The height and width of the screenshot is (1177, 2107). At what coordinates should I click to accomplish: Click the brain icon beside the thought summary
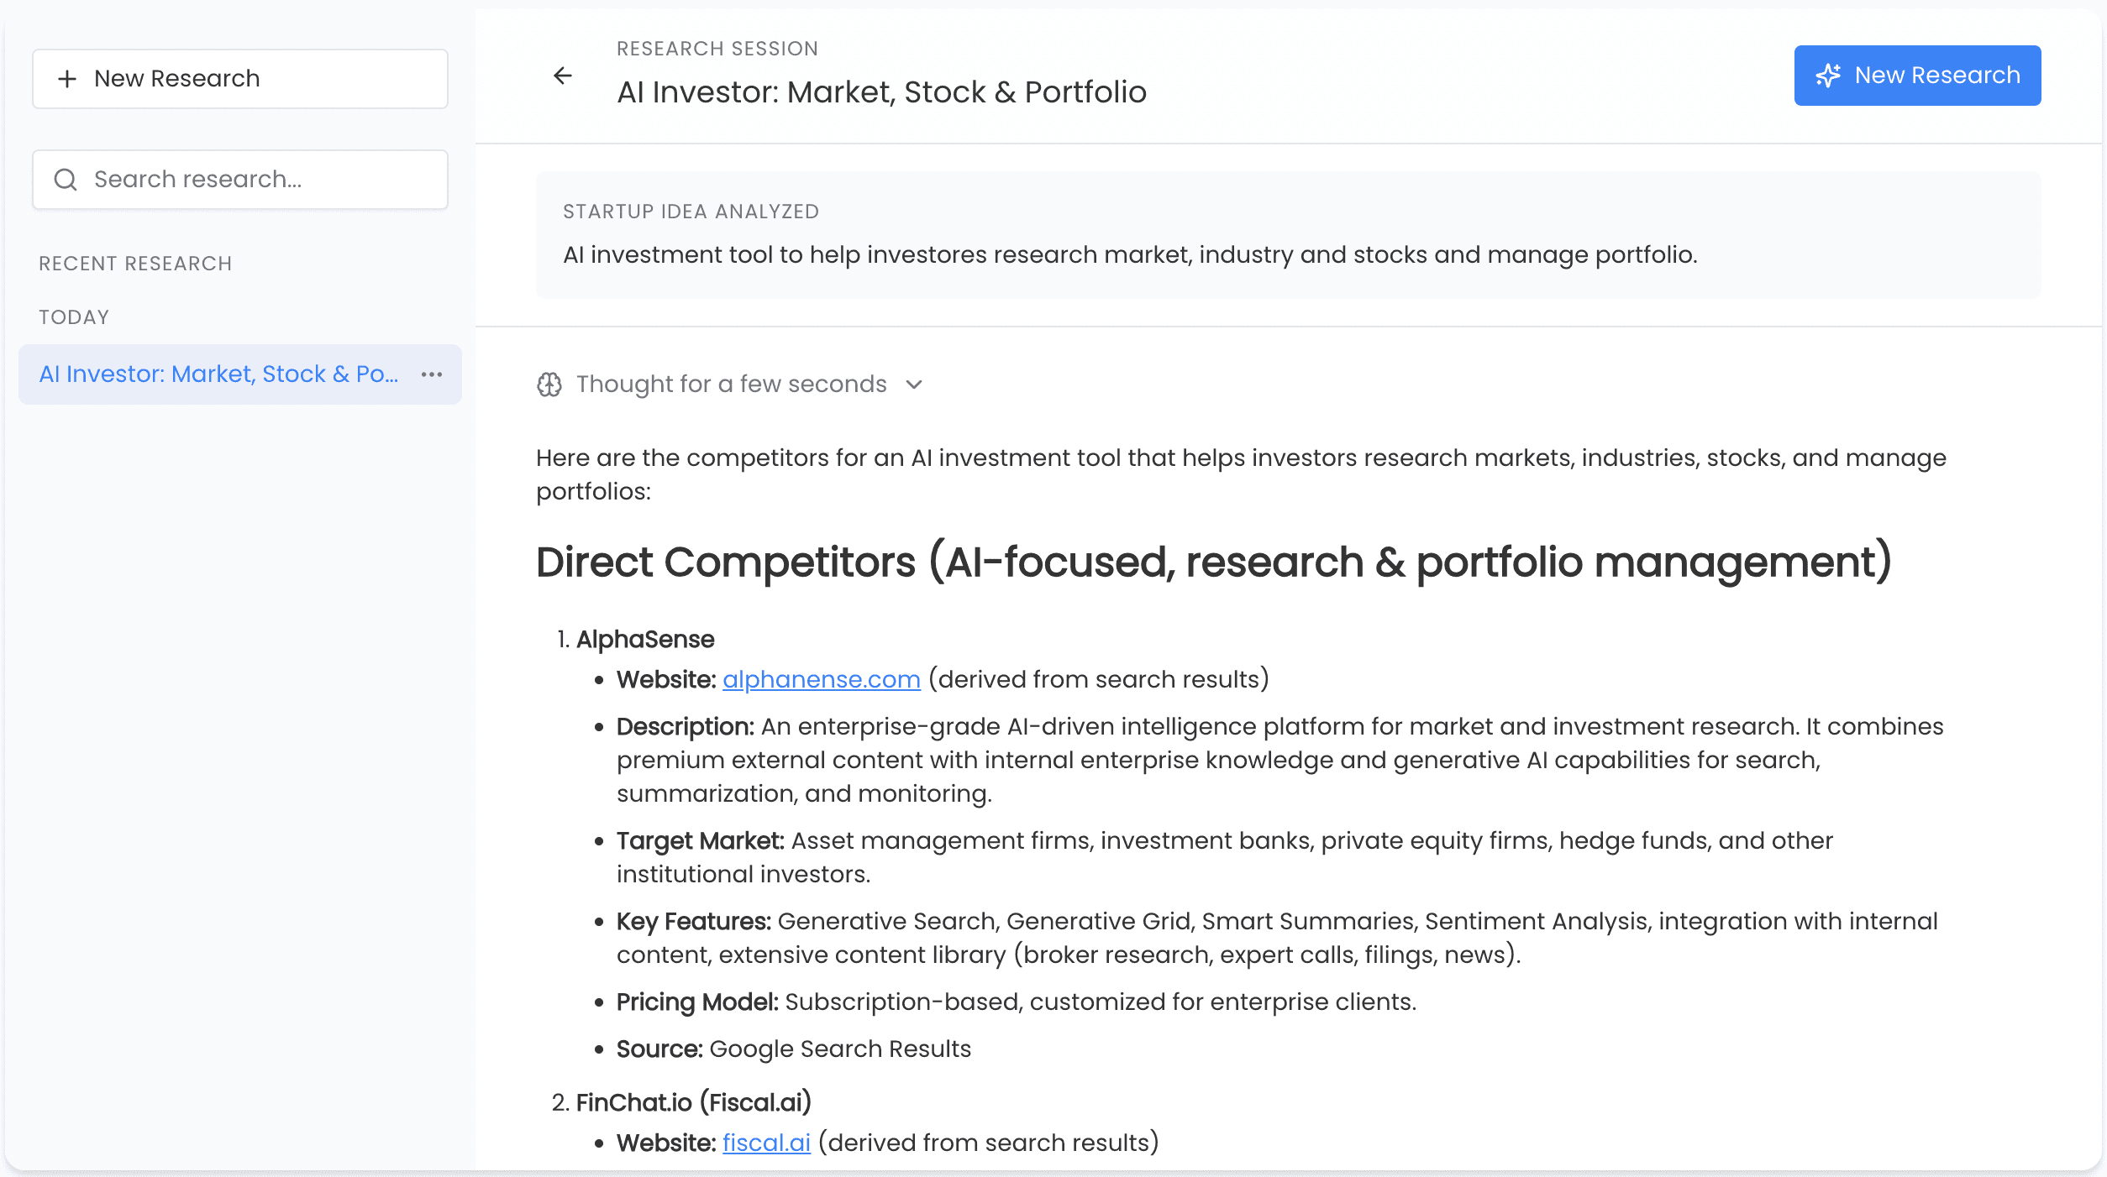[549, 384]
